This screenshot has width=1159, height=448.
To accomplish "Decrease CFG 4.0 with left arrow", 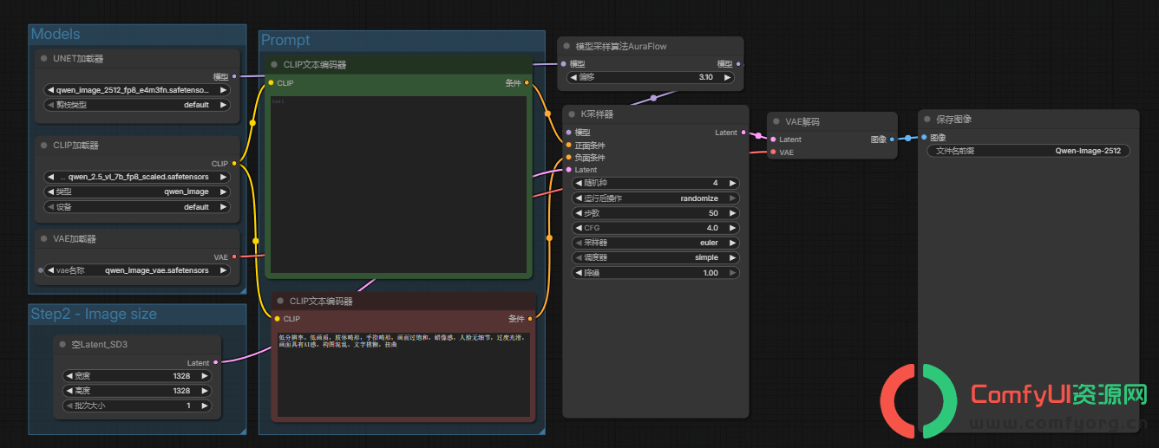I will [x=578, y=228].
